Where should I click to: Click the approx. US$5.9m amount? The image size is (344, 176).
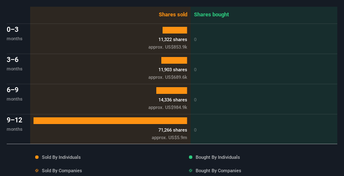point(169,137)
